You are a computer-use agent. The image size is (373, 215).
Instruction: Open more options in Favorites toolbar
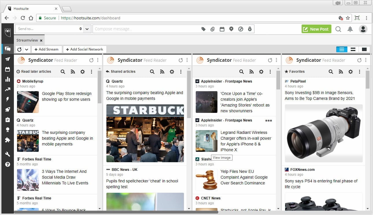[359, 72]
